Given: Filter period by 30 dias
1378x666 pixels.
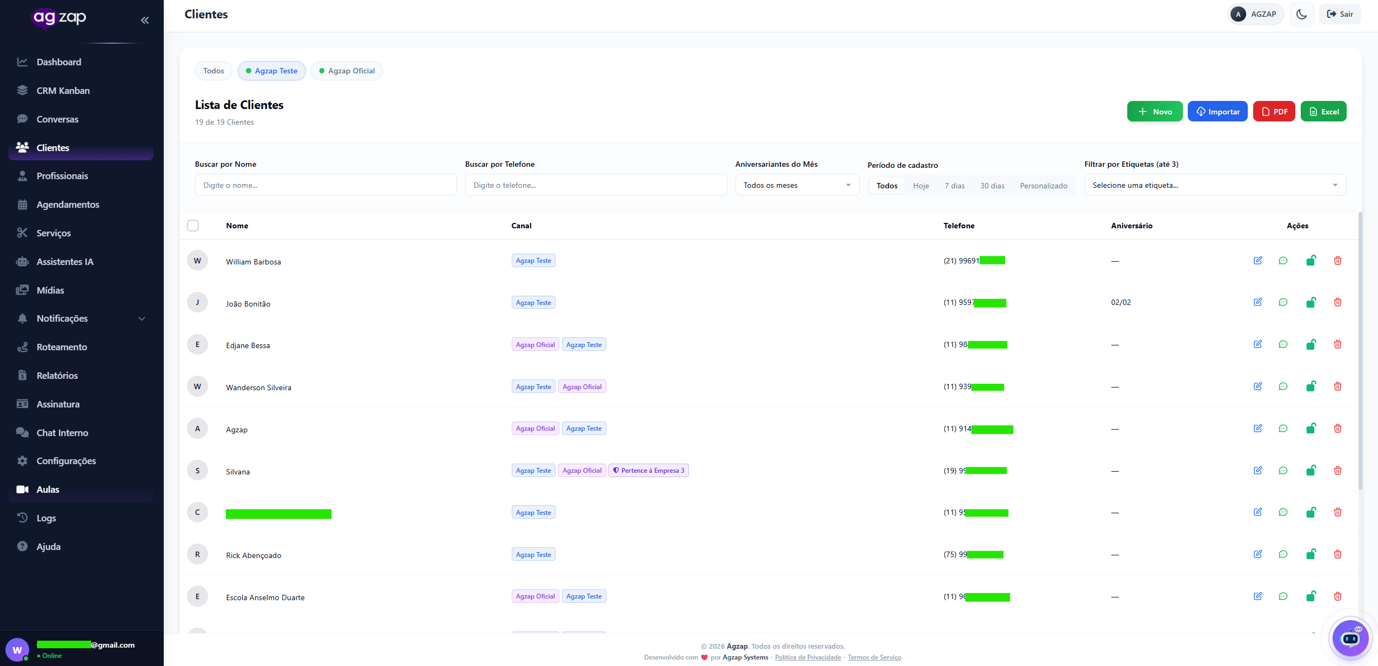Looking at the screenshot, I should 992,186.
